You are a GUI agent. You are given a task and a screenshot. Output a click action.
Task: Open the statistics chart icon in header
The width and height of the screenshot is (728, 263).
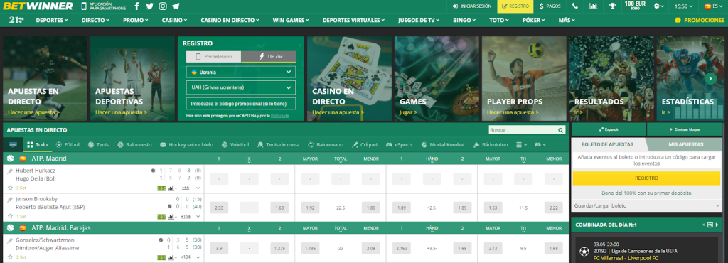pos(594,6)
